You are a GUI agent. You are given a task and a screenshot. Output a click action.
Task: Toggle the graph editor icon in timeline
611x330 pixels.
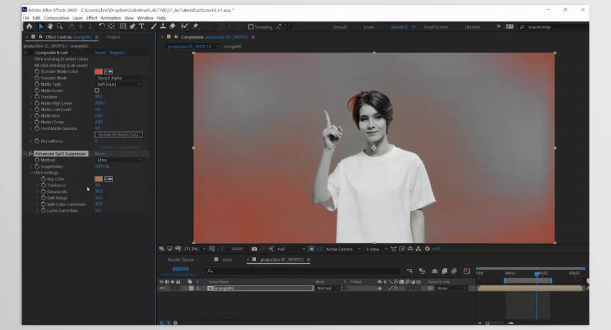pyautogui.click(x=467, y=272)
